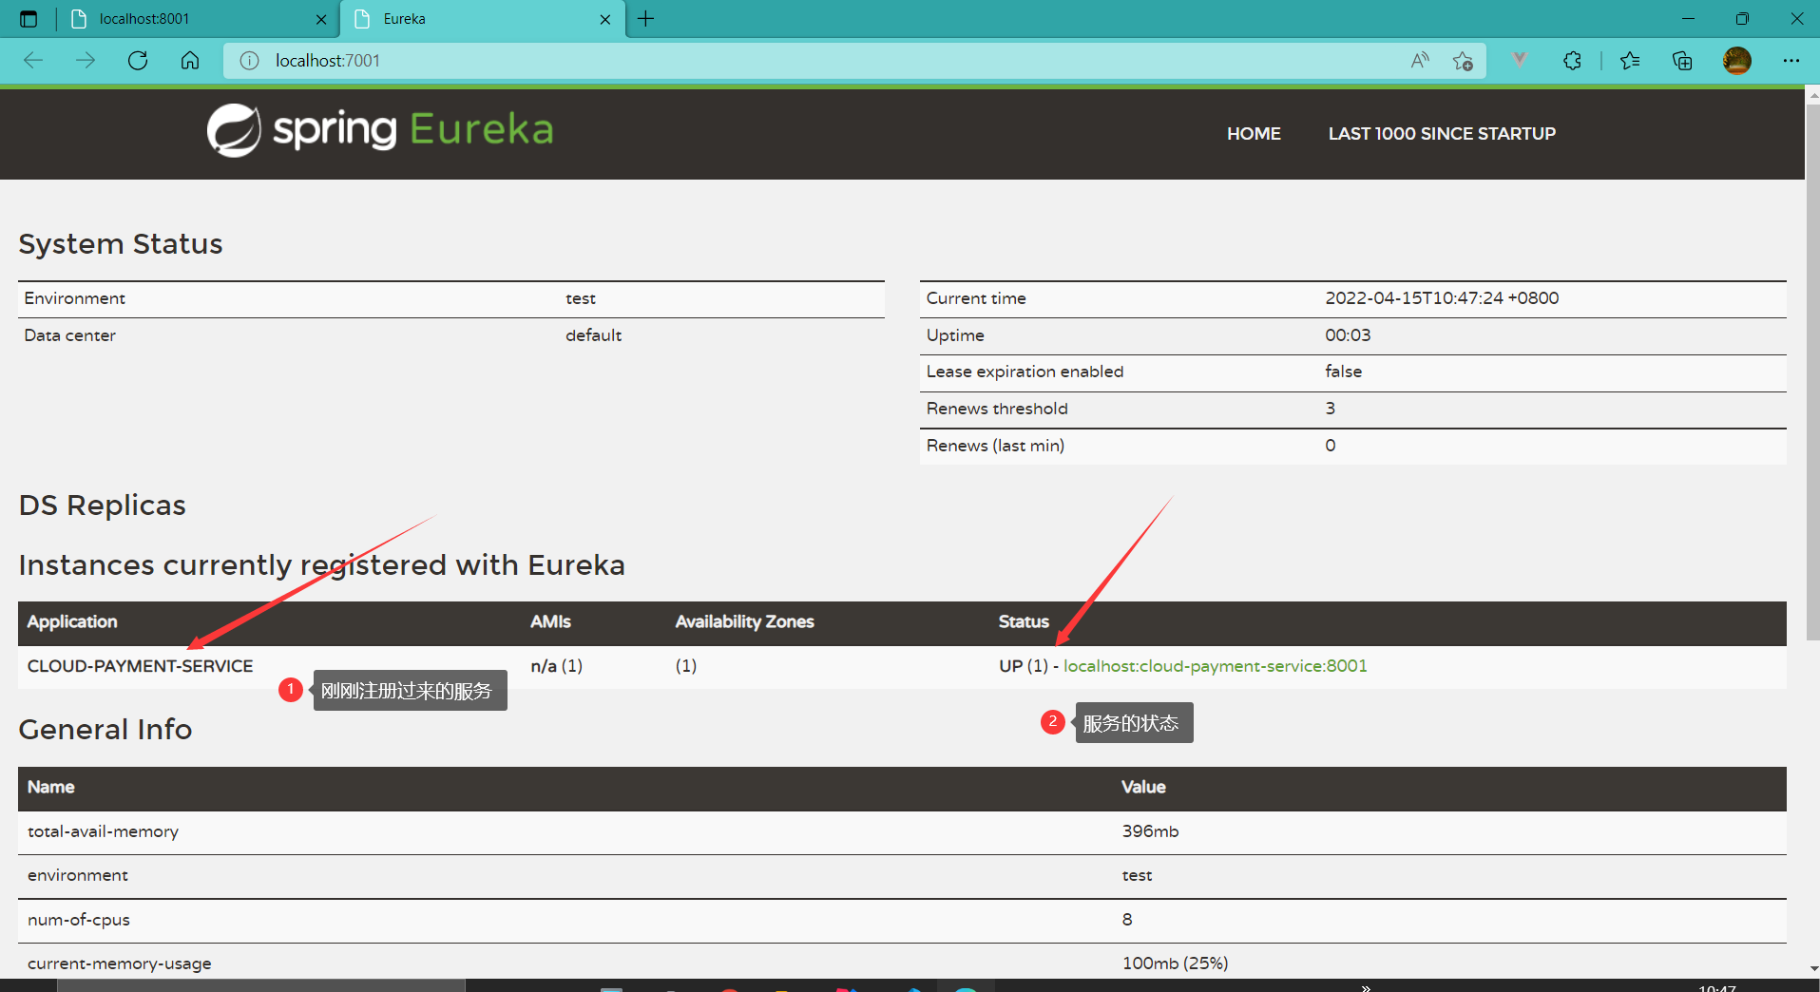Click the AMIs column header

(550, 621)
